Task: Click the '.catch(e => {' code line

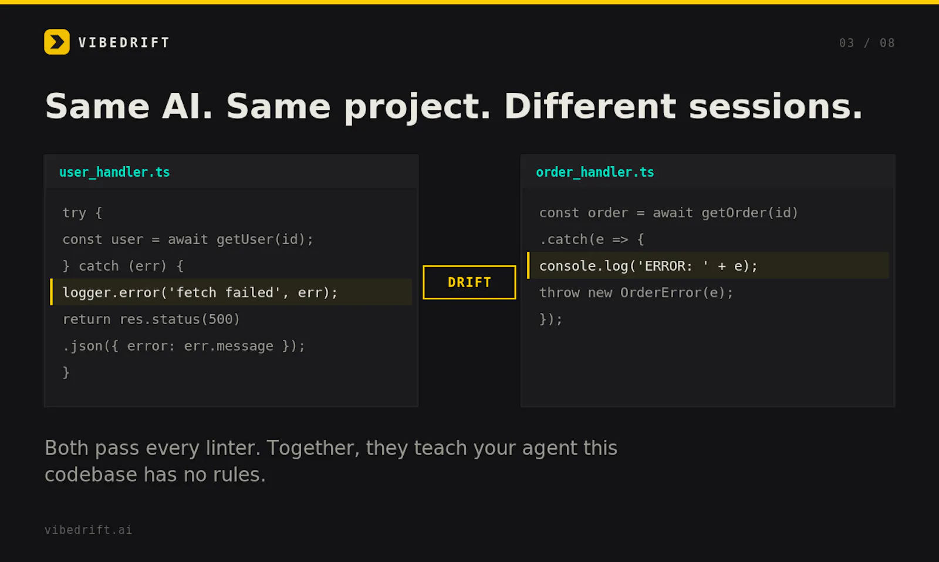Action: click(x=592, y=239)
